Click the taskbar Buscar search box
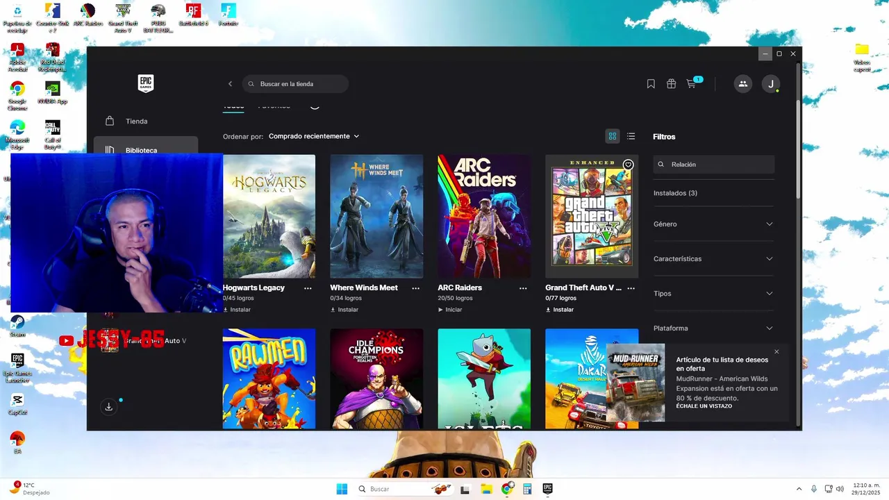889x500 pixels. tap(405, 489)
